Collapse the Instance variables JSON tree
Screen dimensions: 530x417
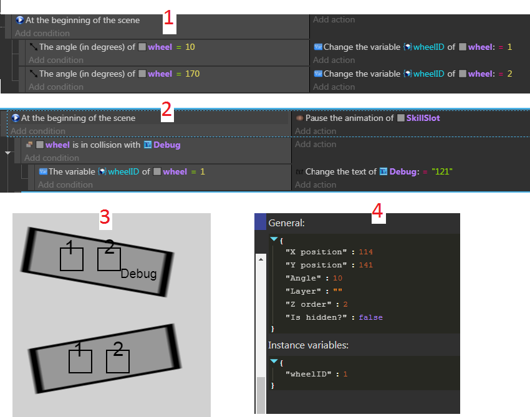pos(274,362)
